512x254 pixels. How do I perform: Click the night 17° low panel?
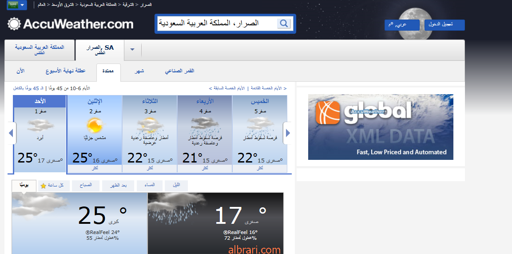tap(215, 223)
